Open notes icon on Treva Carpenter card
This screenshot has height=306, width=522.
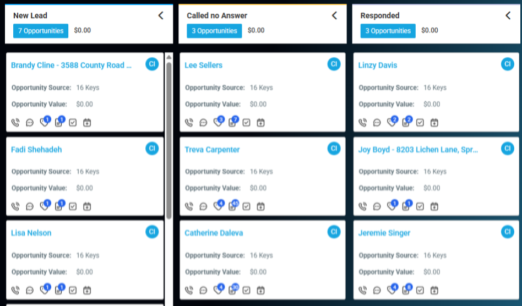coord(232,207)
